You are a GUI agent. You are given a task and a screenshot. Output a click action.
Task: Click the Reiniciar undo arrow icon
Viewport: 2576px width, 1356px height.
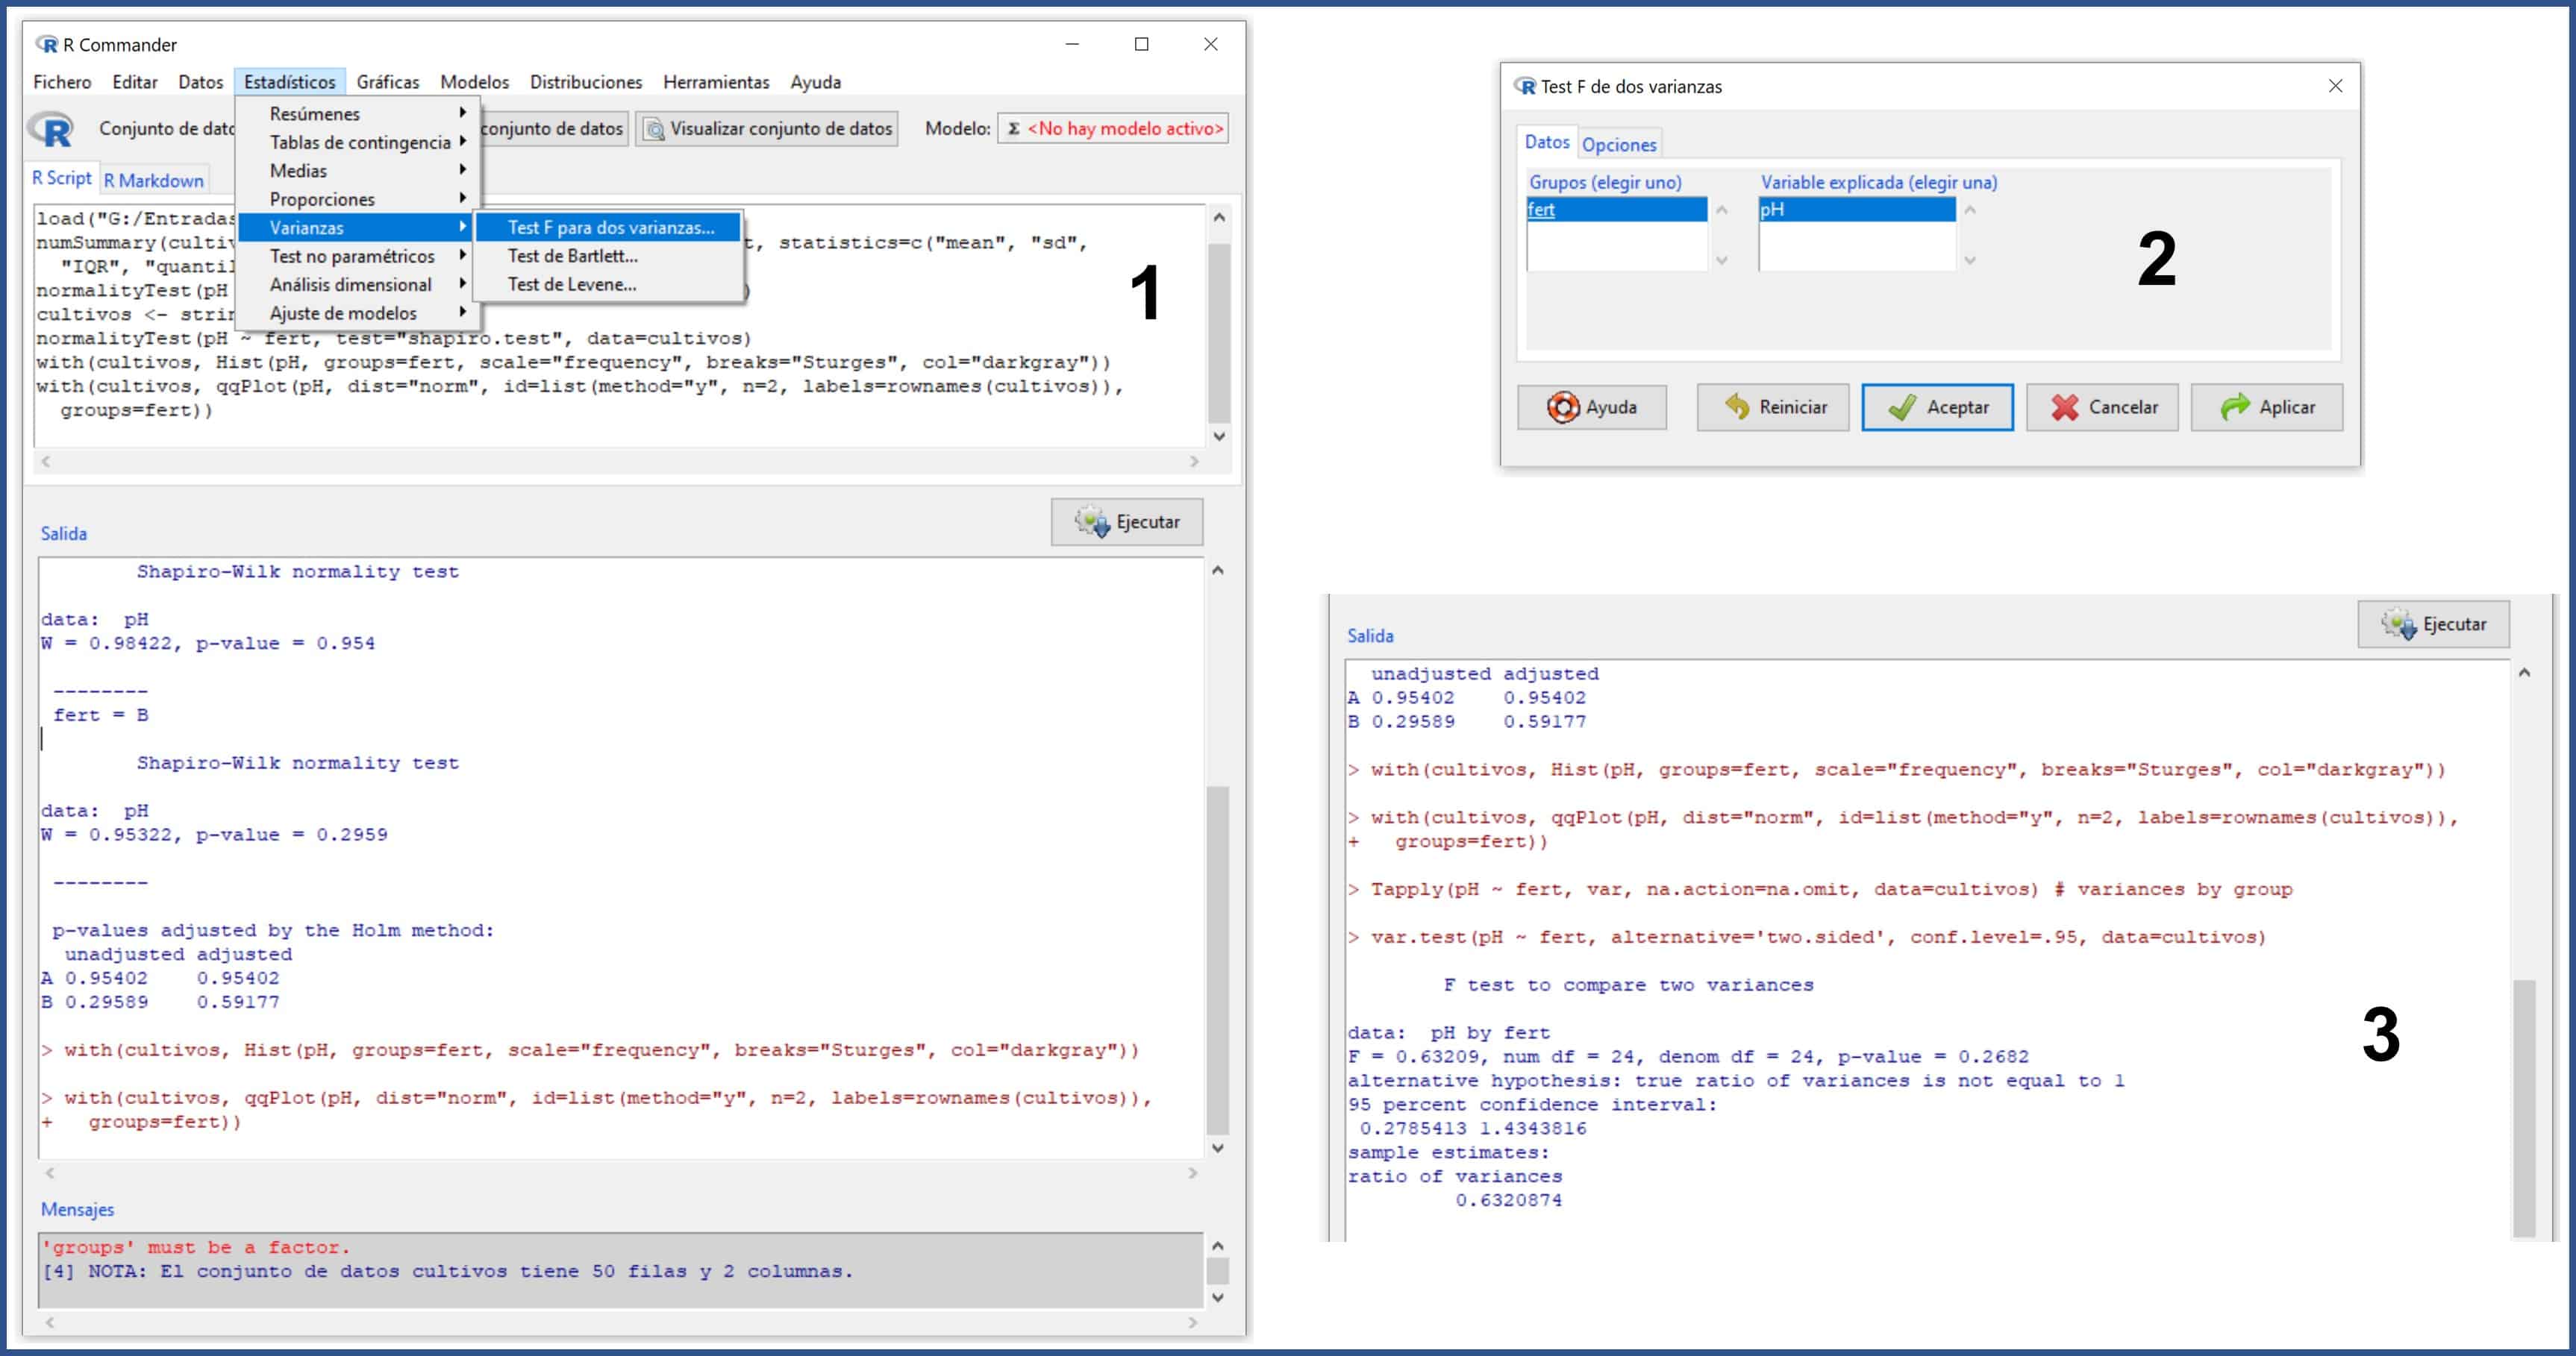click(x=1737, y=408)
